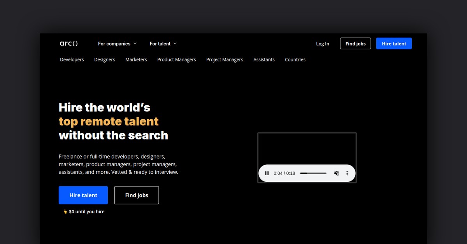Viewport: 467px width, 244px height.
Task: Open the Product Managers page
Action: coord(176,59)
